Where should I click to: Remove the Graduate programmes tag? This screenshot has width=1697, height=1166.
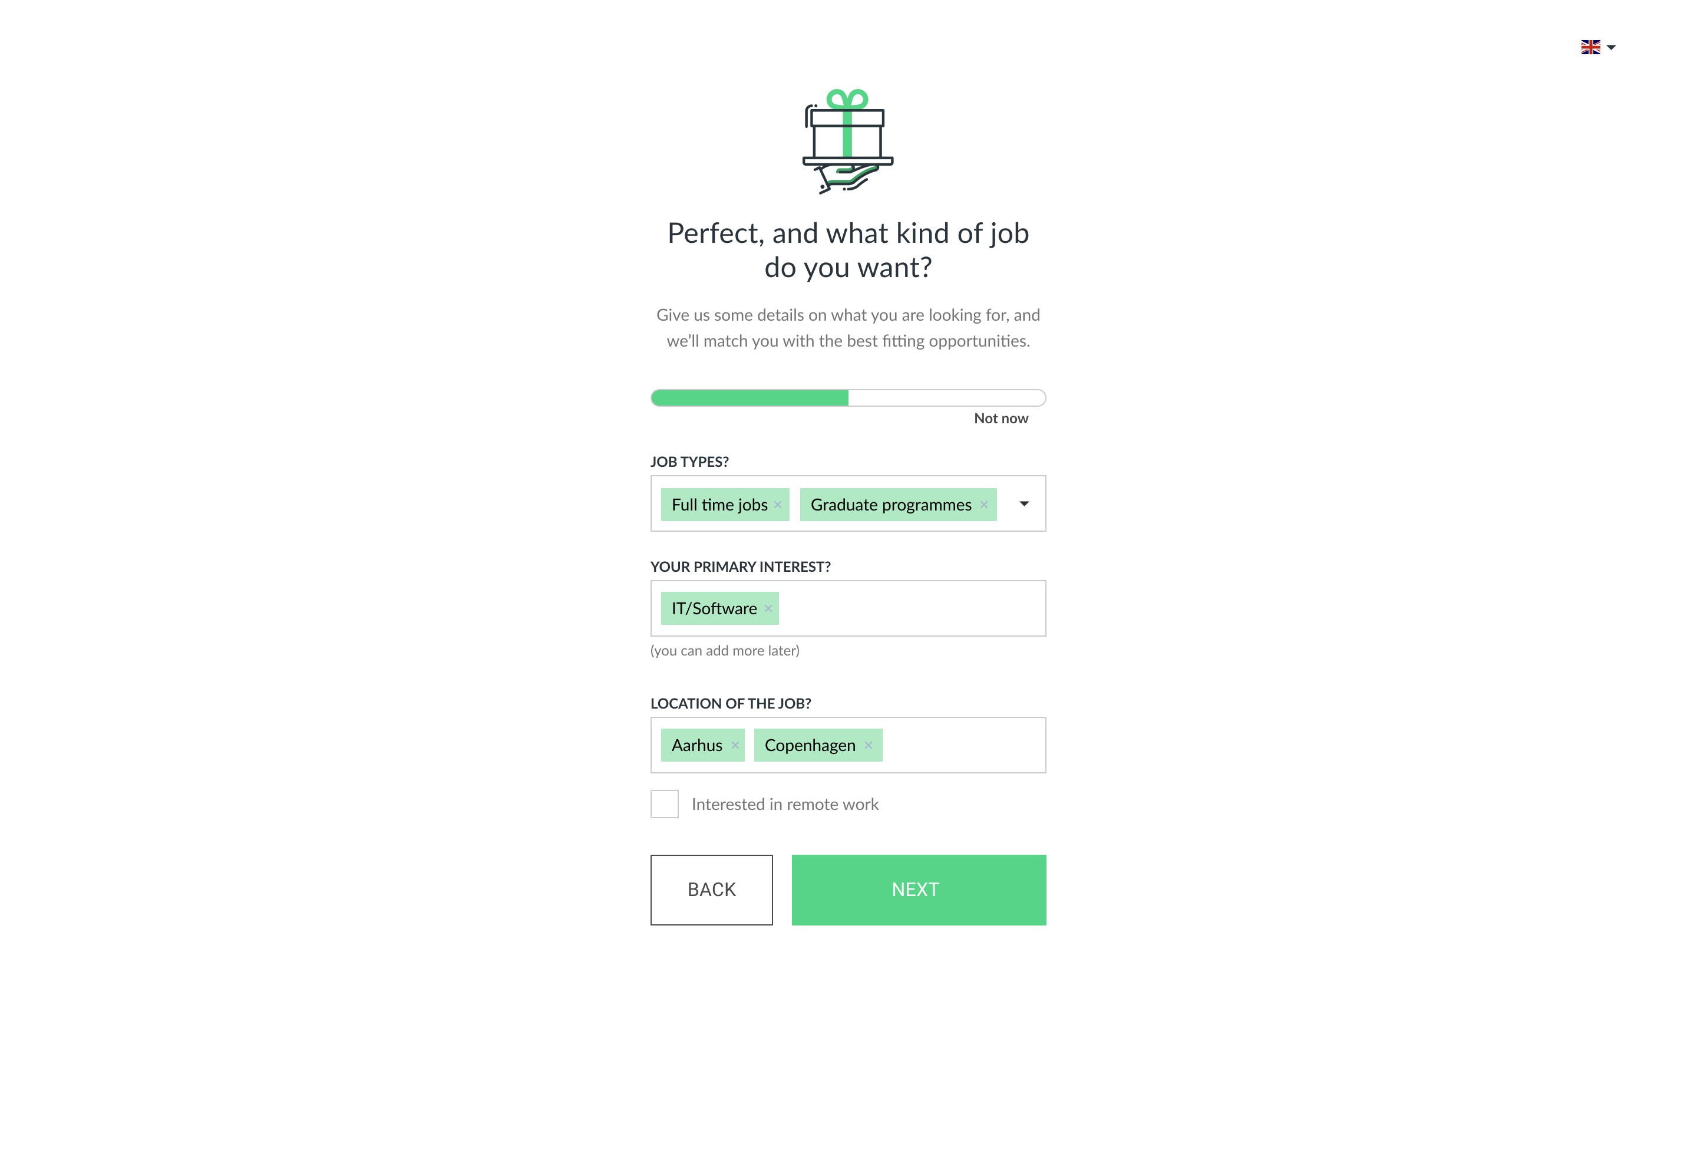pyautogui.click(x=983, y=505)
